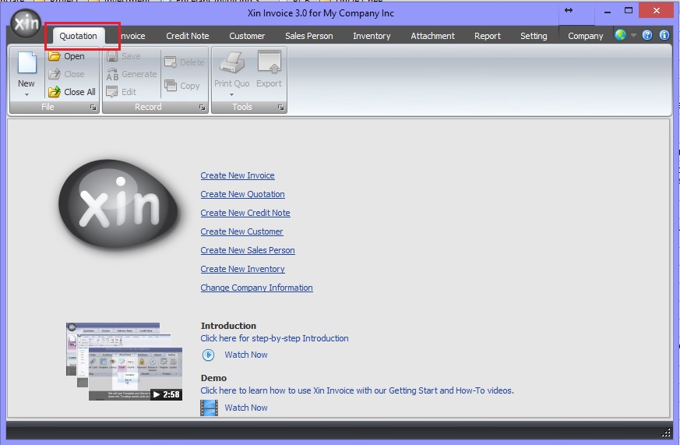Screen dimensions: 680x445
Task: Click Watch Now under Demo
Action: 246,408
